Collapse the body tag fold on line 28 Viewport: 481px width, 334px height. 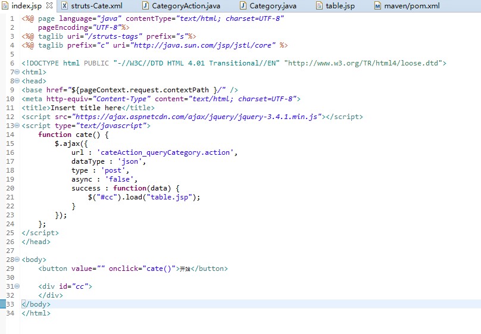click(17, 260)
